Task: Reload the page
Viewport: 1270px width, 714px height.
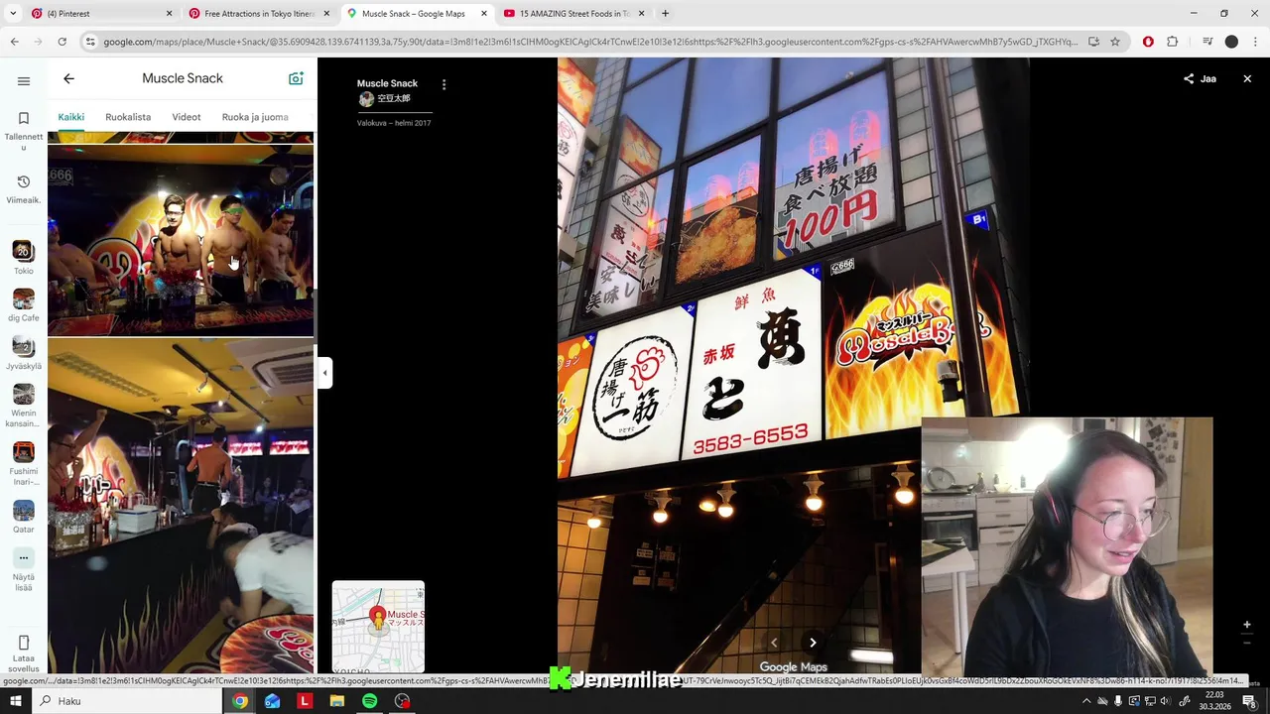Action: (62, 42)
